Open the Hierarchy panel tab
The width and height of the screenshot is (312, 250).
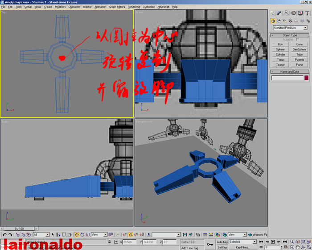click(x=286, y=13)
